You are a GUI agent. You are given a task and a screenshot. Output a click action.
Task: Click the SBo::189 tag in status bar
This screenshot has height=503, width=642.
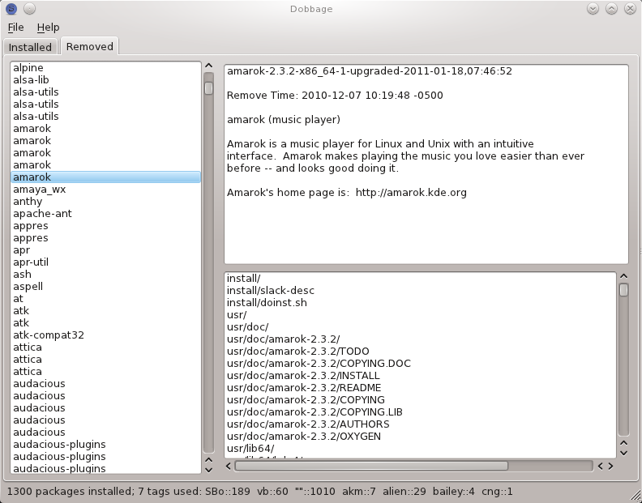(x=227, y=491)
